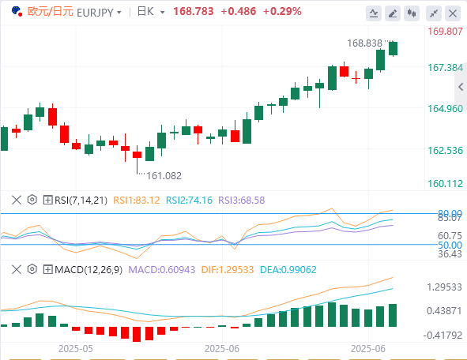Screen dimensions: 467x360
Task: Click the broker logo icon
Action: point(17,12)
